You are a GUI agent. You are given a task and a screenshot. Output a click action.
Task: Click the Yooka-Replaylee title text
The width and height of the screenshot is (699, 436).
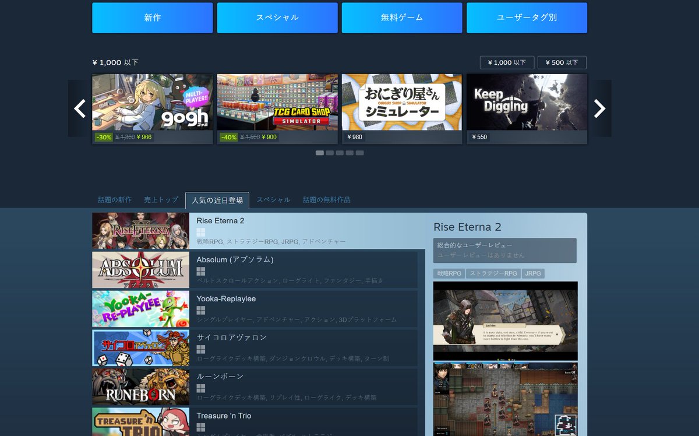tap(226, 298)
